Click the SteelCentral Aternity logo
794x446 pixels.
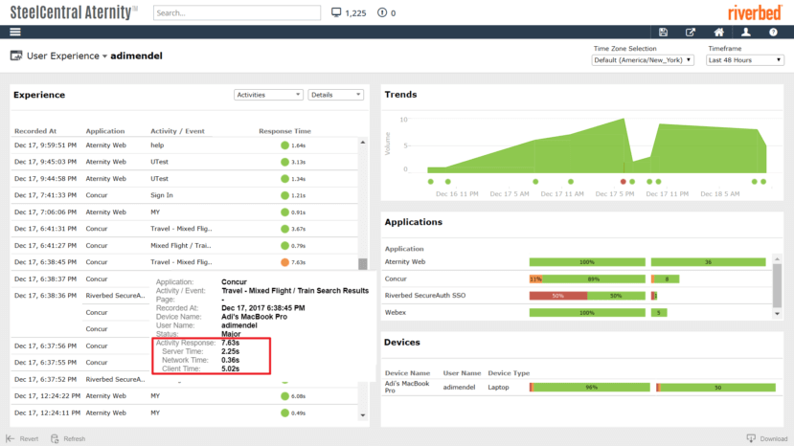pos(74,12)
